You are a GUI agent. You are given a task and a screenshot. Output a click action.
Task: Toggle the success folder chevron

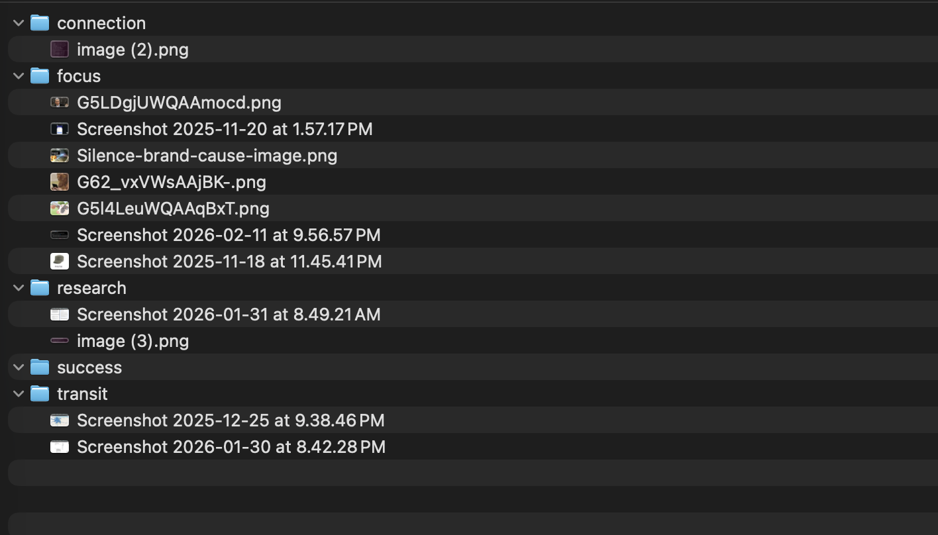pyautogui.click(x=19, y=367)
